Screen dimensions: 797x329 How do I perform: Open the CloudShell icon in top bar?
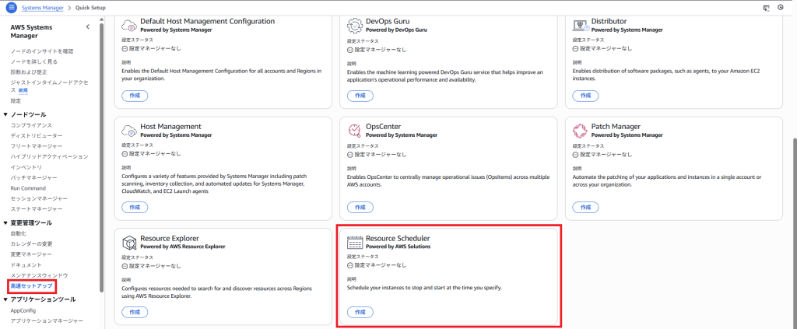click(x=765, y=7)
